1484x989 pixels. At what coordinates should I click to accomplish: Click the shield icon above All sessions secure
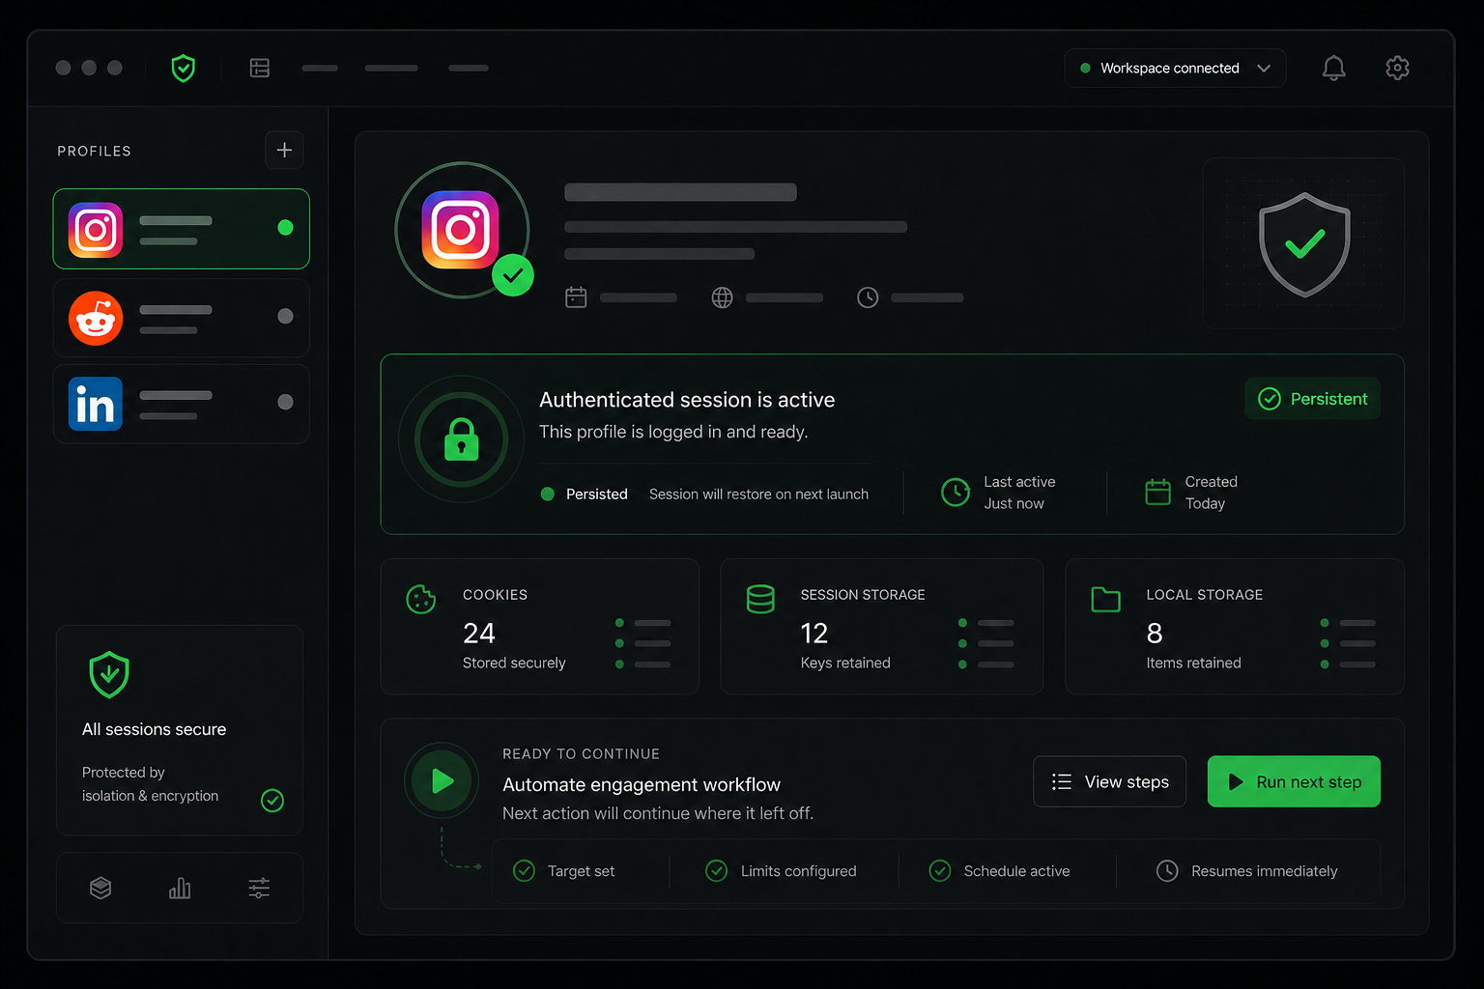point(109,674)
